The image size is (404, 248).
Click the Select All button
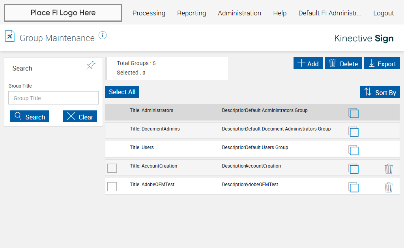click(122, 92)
